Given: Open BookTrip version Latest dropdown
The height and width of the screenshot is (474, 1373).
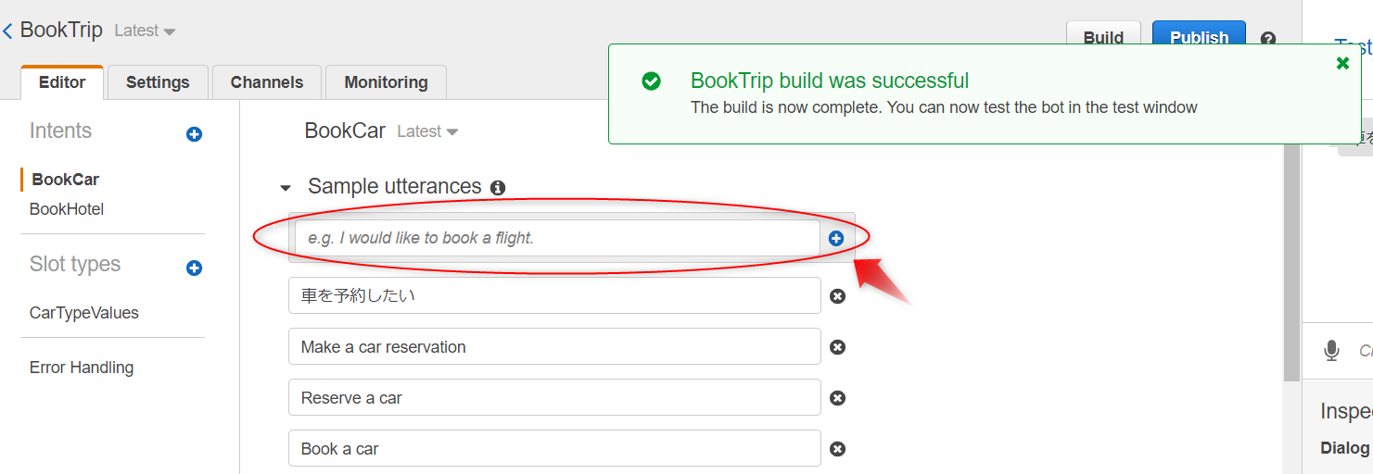Looking at the screenshot, I should point(145,31).
